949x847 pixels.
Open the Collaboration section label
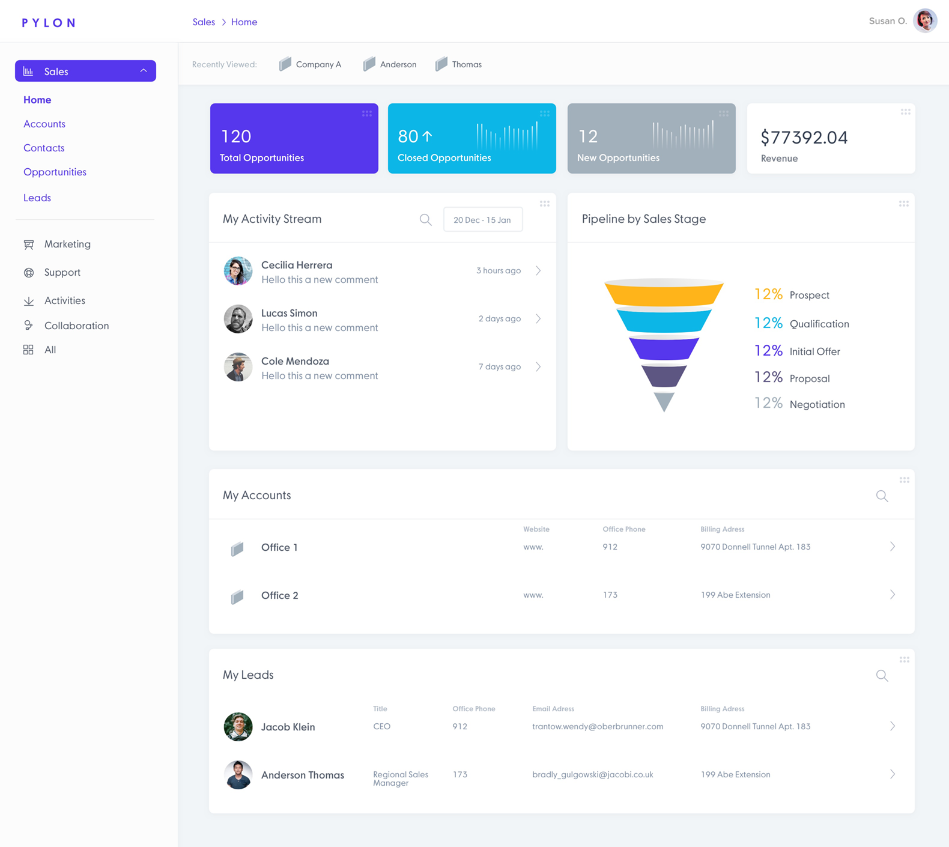click(77, 326)
